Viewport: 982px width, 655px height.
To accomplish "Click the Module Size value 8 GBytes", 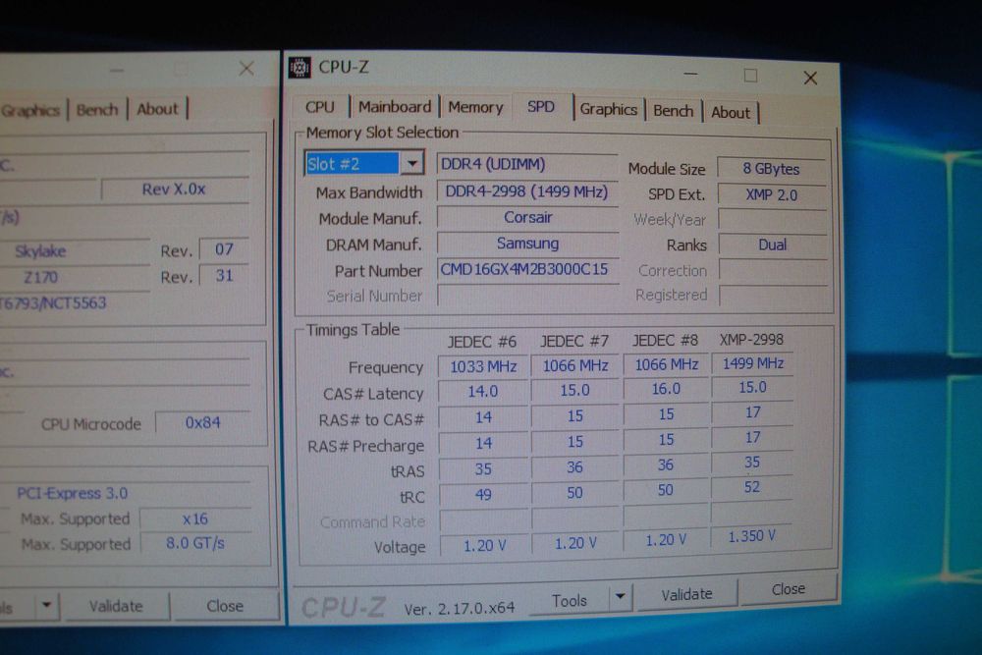I will [771, 169].
